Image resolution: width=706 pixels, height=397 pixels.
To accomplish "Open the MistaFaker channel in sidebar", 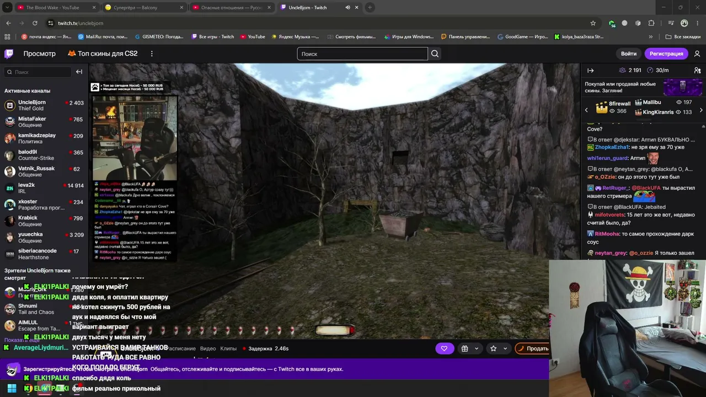I will [x=44, y=122].
